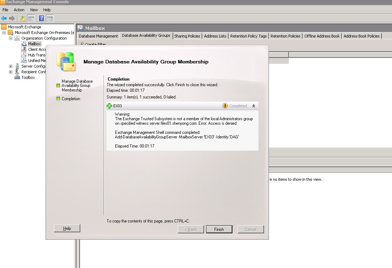
Task: Click the EX03 server name label
Action: (x=117, y=106)
